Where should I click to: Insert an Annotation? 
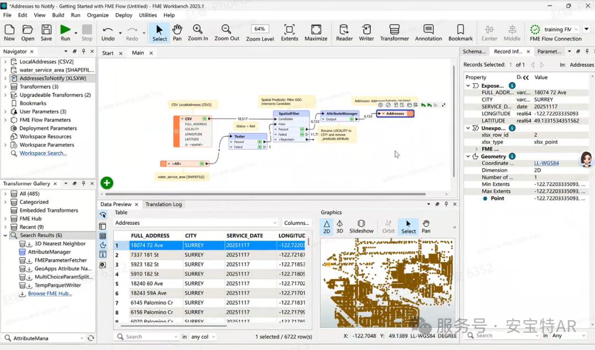[429, 33]
